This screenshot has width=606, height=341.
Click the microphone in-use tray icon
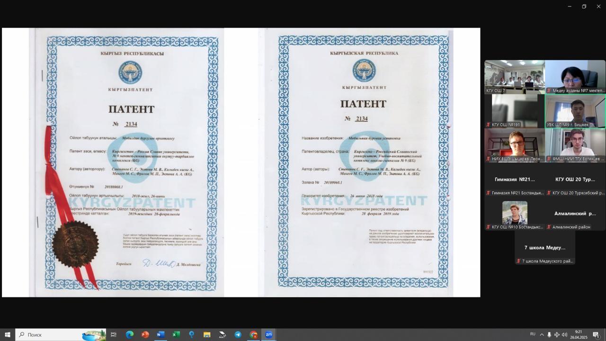pyautogui.click(x=549, y=334)
